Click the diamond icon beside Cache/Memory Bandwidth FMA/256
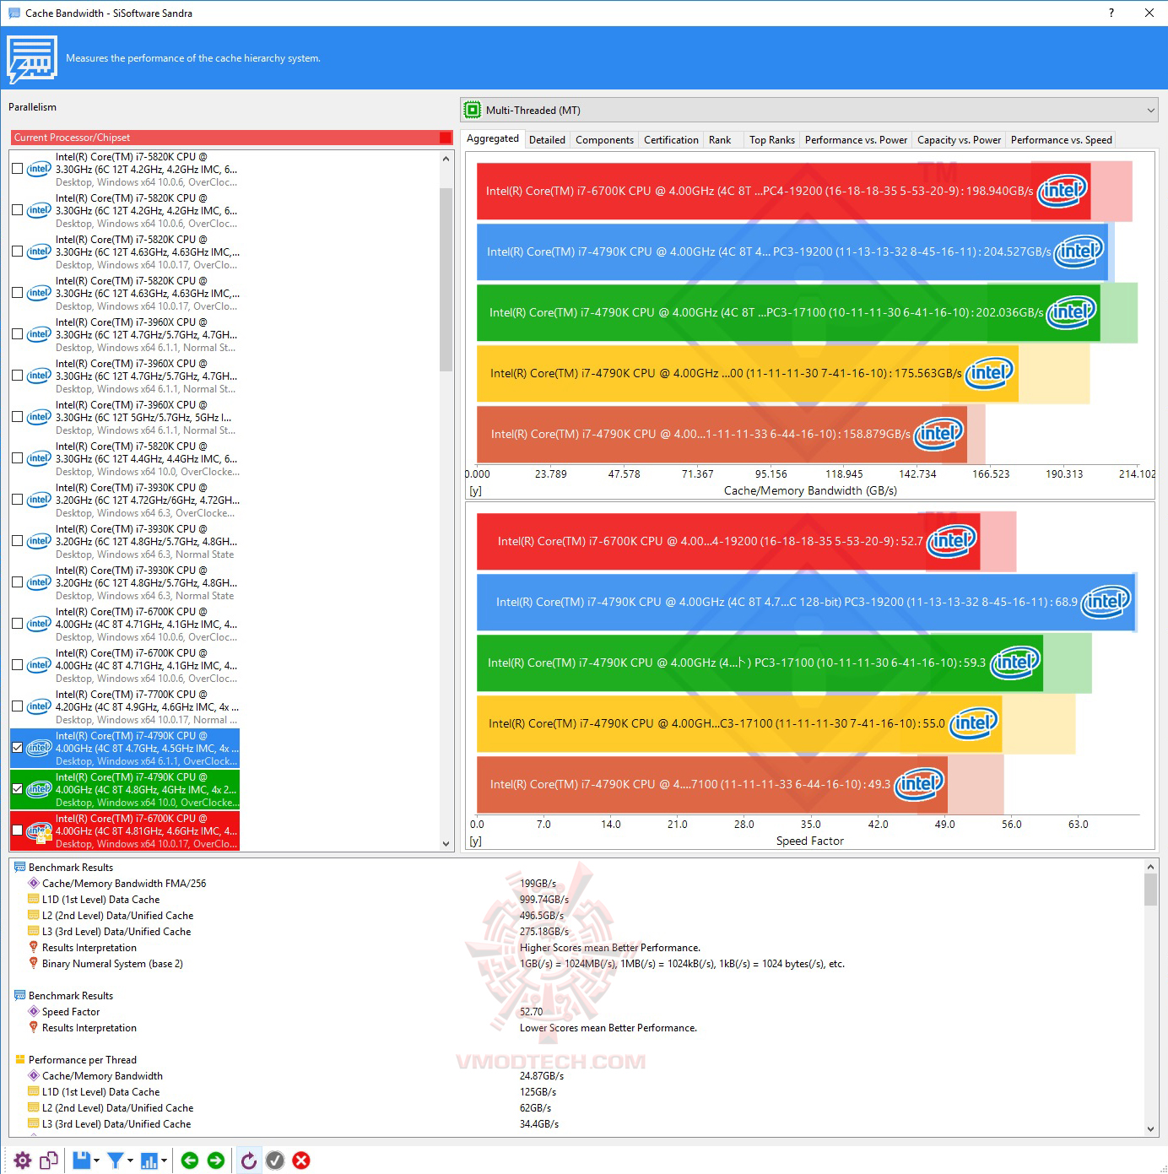Image resolution: width=1168 pixels, height=1174 pixels. (x=34, y=883)
